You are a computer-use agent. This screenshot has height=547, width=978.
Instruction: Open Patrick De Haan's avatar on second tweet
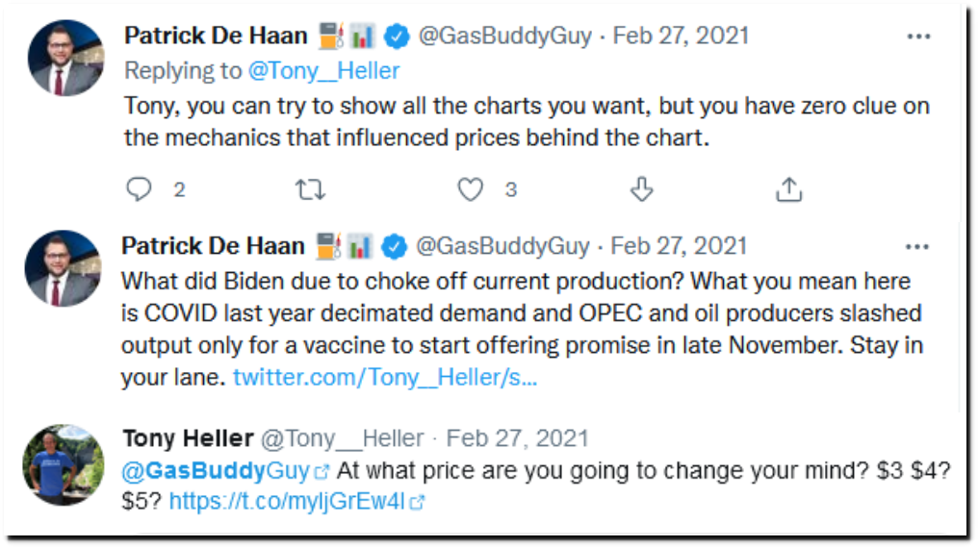pos(63,268)
